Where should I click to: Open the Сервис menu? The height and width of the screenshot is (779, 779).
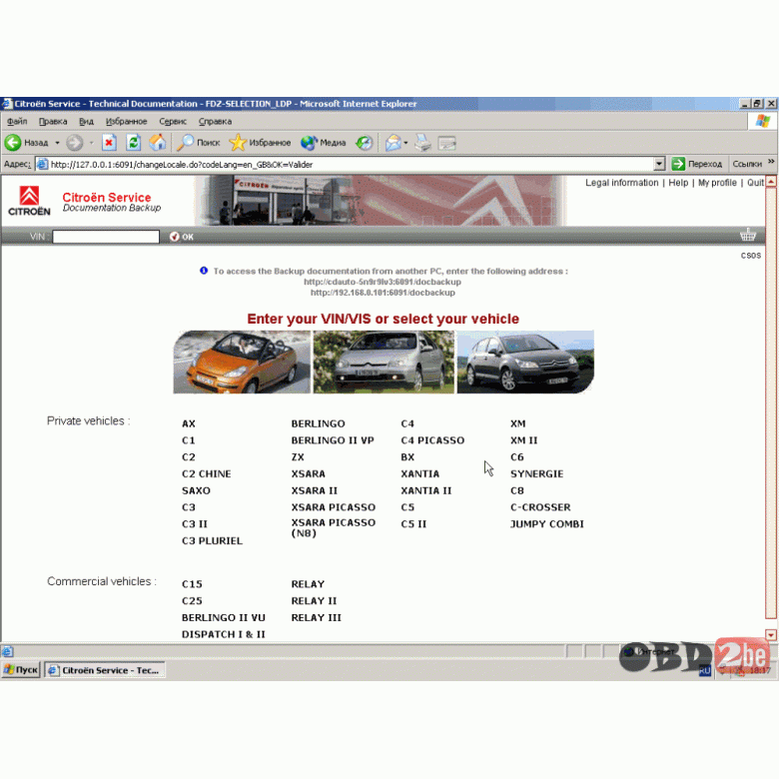[173, 121]
